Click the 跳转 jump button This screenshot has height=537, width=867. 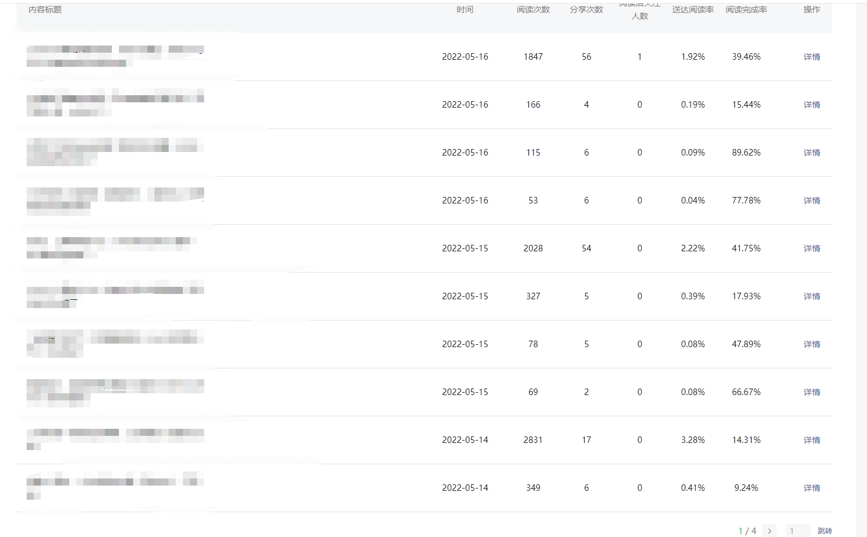pyautogui.click(x=824, y=531)
